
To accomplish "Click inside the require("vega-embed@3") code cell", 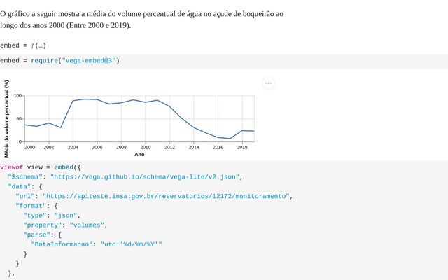I will [210, 61].
